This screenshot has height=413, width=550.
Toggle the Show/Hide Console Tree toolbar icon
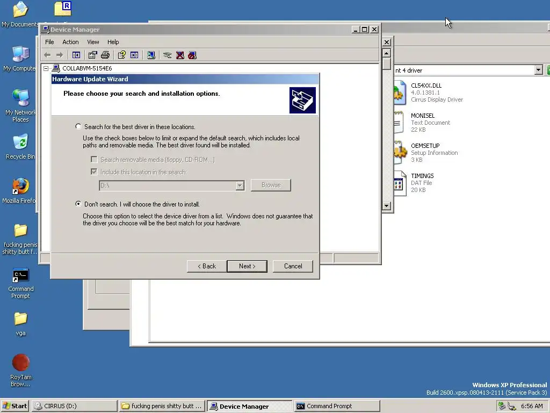[x=76, y=55]
